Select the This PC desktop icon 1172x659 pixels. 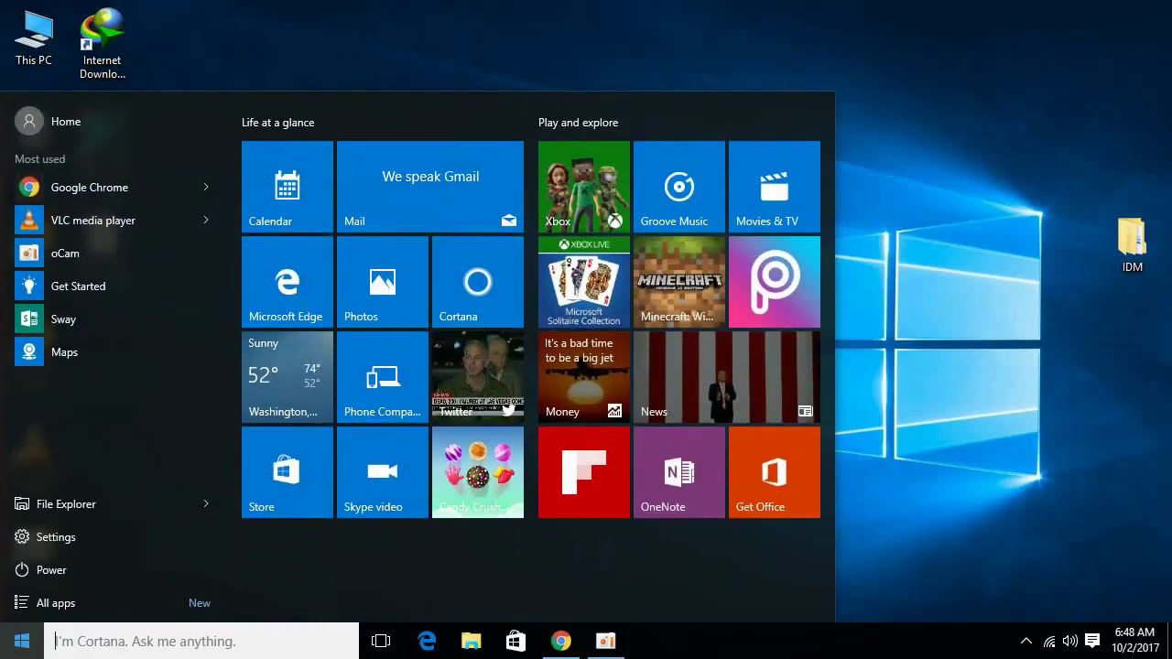(34, 38)
